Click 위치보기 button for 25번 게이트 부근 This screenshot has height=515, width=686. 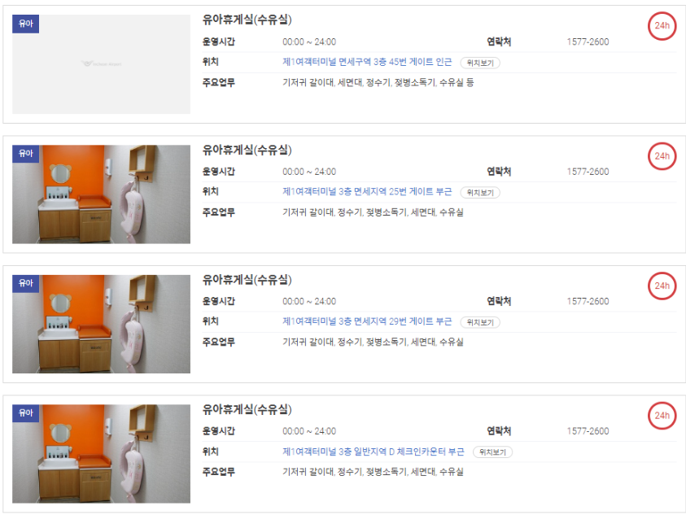pos(480,193)
